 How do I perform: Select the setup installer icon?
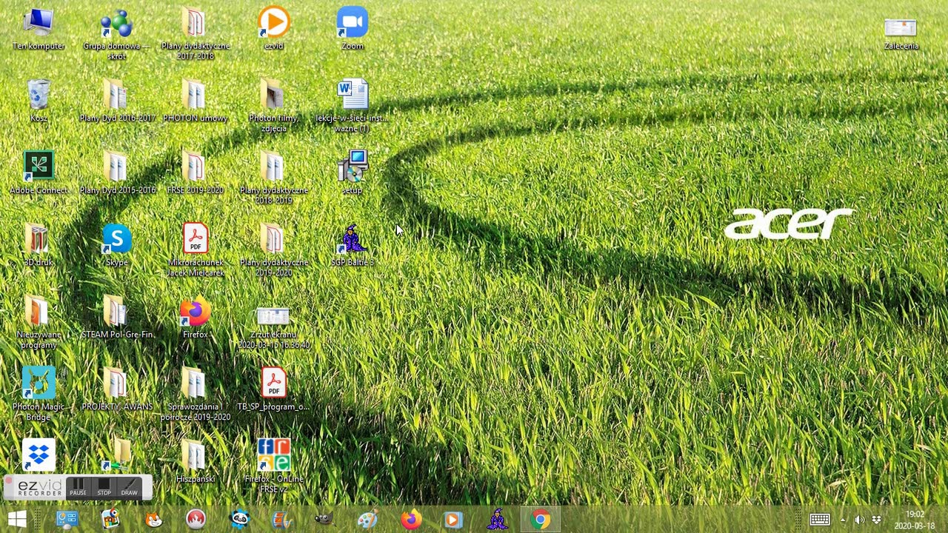click(352, 173)
